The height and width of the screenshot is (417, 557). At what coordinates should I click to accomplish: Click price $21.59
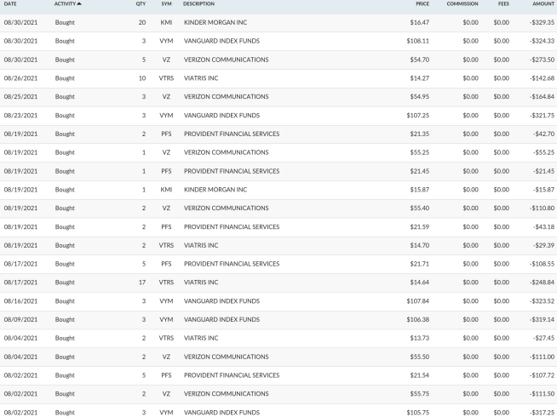click(x=420, y=226)
